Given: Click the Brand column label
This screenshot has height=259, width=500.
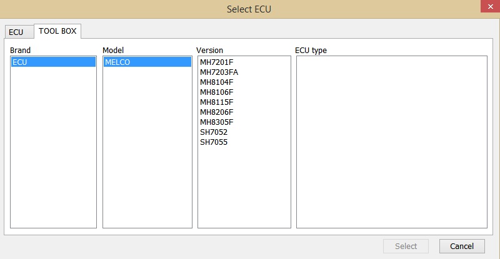Looking at the screenshot, I should [x=20, y=50].
